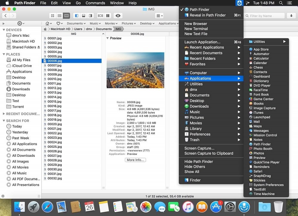Click the More Info button in preview pane

click(136, 160)
